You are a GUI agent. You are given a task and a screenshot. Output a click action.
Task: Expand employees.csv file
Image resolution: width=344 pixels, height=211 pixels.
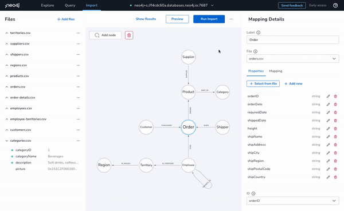coord(6,108)
